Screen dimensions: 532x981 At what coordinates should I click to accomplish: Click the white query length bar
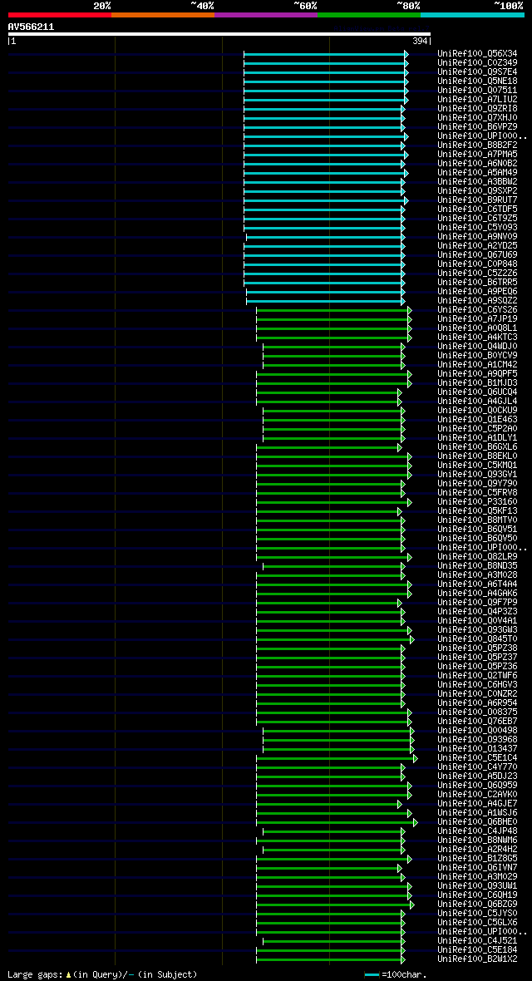point(219,34)
